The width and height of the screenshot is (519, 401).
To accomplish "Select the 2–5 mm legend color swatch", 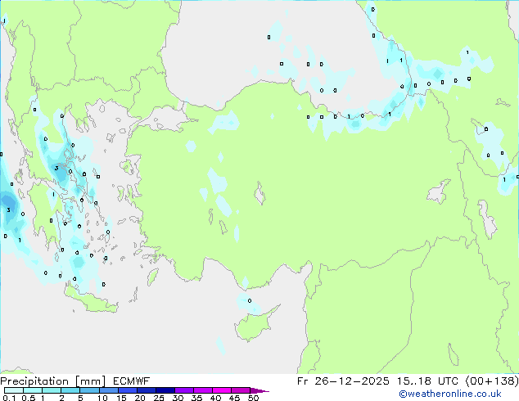I will point(70,390).
